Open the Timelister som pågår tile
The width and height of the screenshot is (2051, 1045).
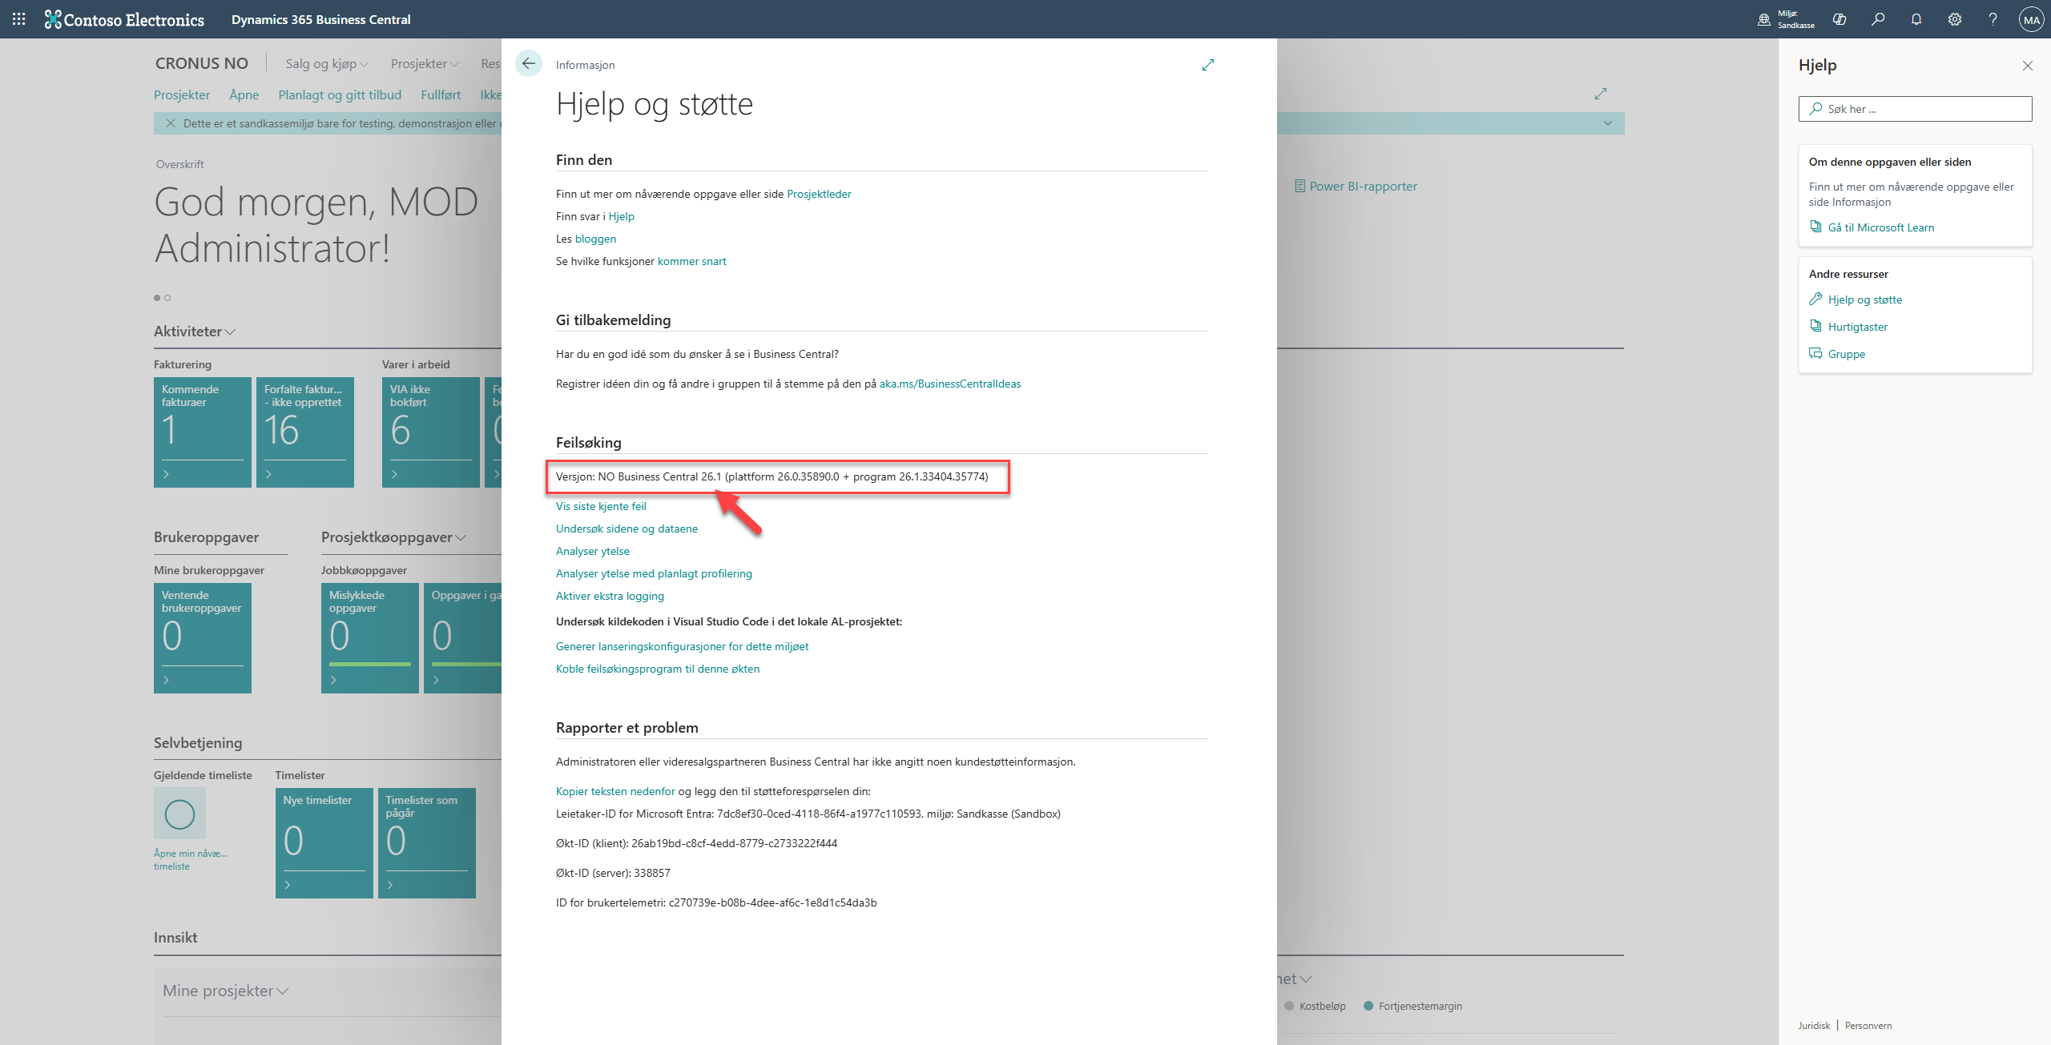427,843
